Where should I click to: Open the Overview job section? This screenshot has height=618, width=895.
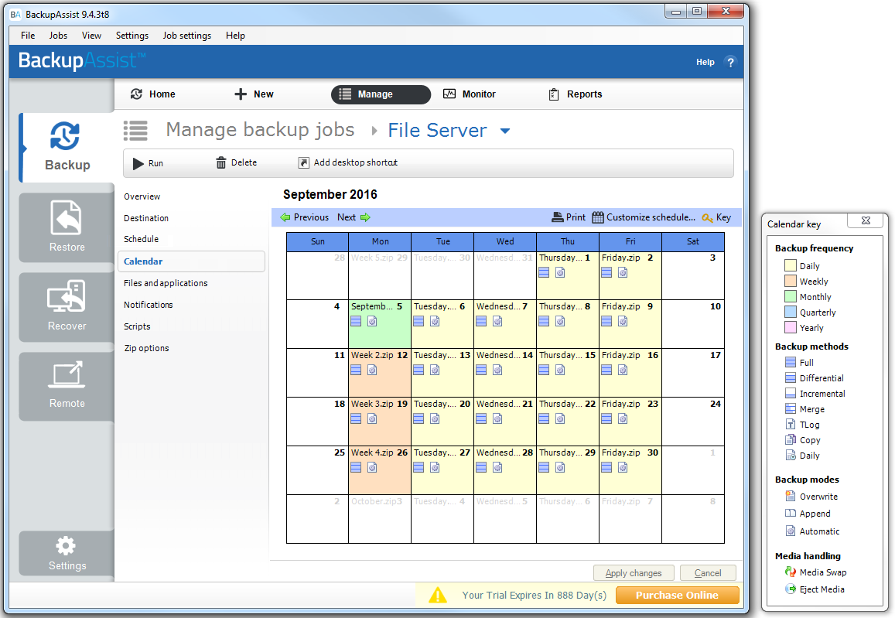(x=142, y=196)
